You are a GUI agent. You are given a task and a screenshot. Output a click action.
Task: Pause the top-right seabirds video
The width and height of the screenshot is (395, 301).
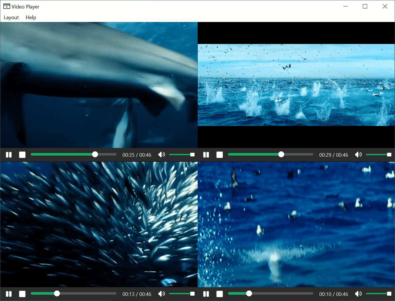206,155
